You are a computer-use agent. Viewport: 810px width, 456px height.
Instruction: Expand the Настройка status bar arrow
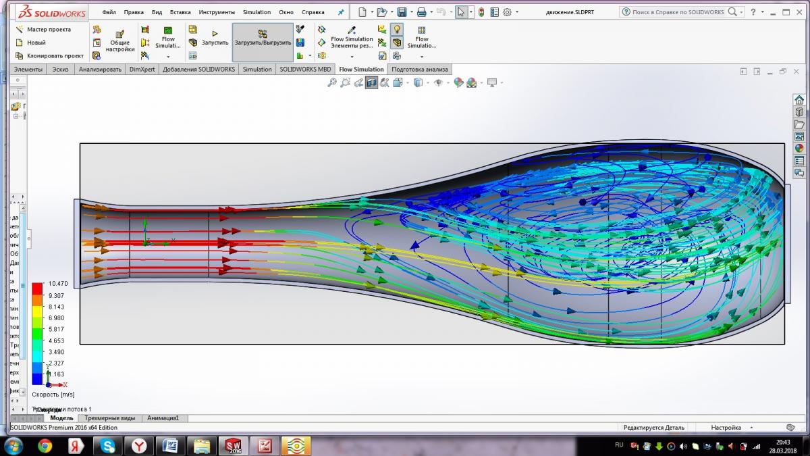[x=752, y=428]
